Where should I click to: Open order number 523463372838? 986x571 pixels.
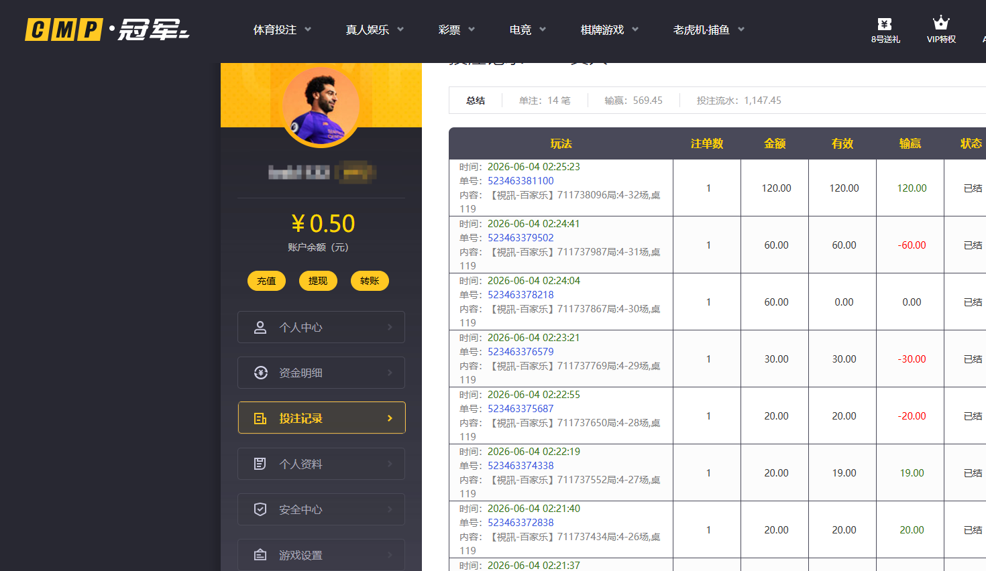(521, 523)
